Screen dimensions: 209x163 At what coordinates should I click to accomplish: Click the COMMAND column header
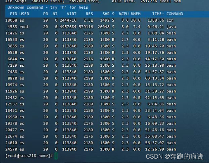click(175, 14)
